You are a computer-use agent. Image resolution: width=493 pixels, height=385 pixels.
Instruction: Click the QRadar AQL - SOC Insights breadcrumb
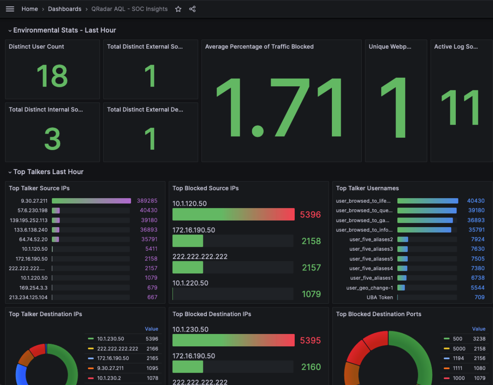click(x=129, y=9)
